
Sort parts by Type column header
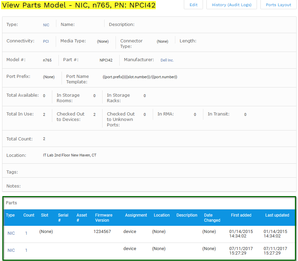tap(10, 215)
